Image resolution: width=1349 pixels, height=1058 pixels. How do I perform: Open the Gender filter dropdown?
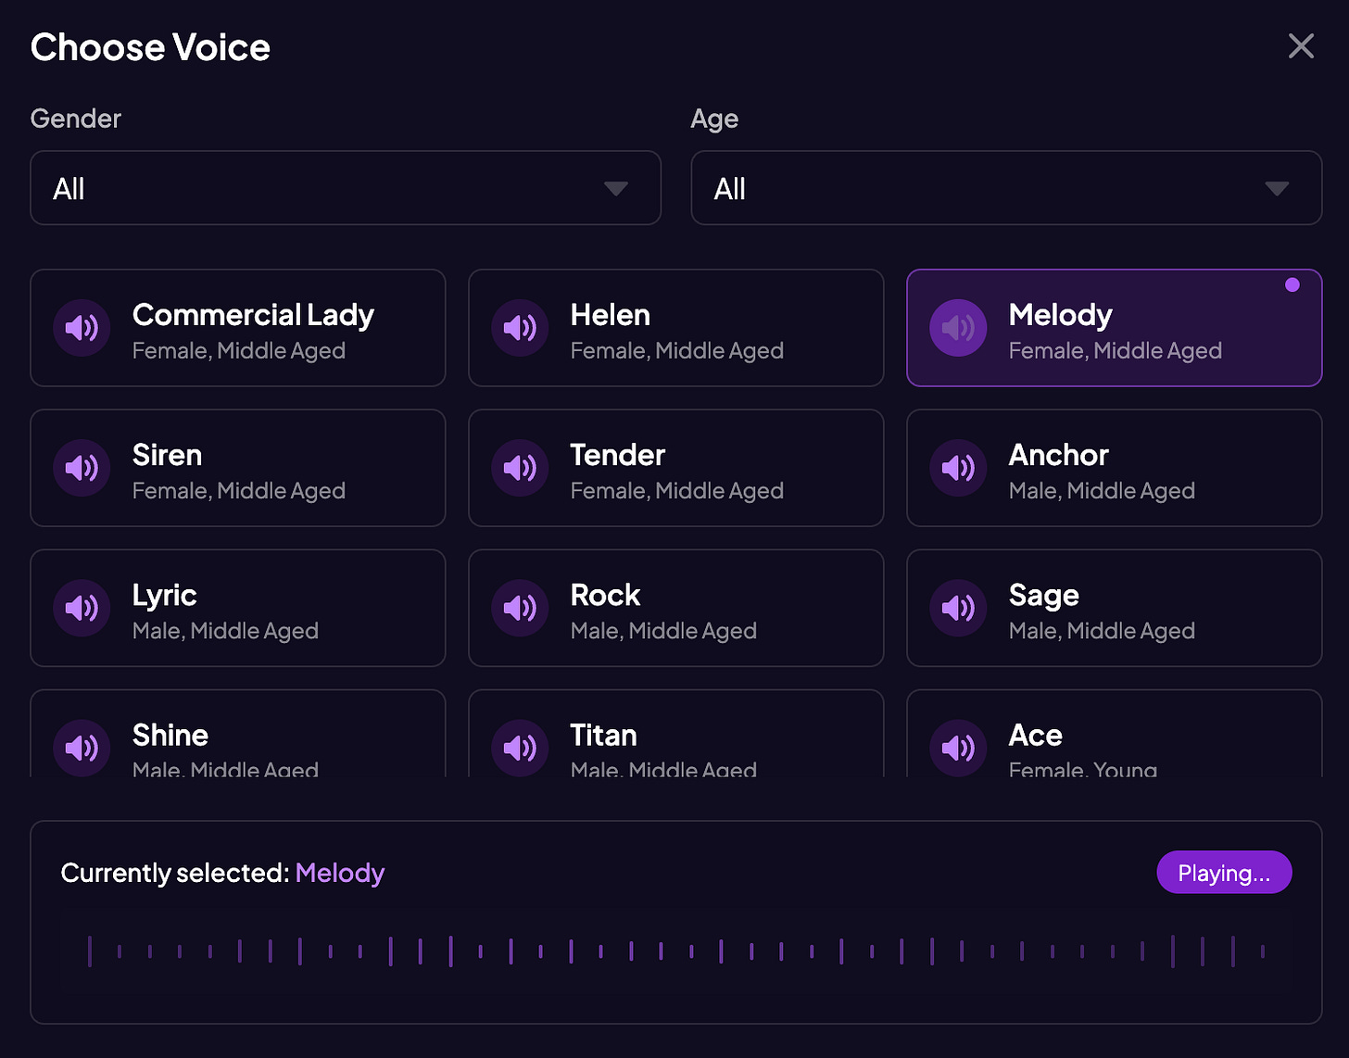(346, 188)
